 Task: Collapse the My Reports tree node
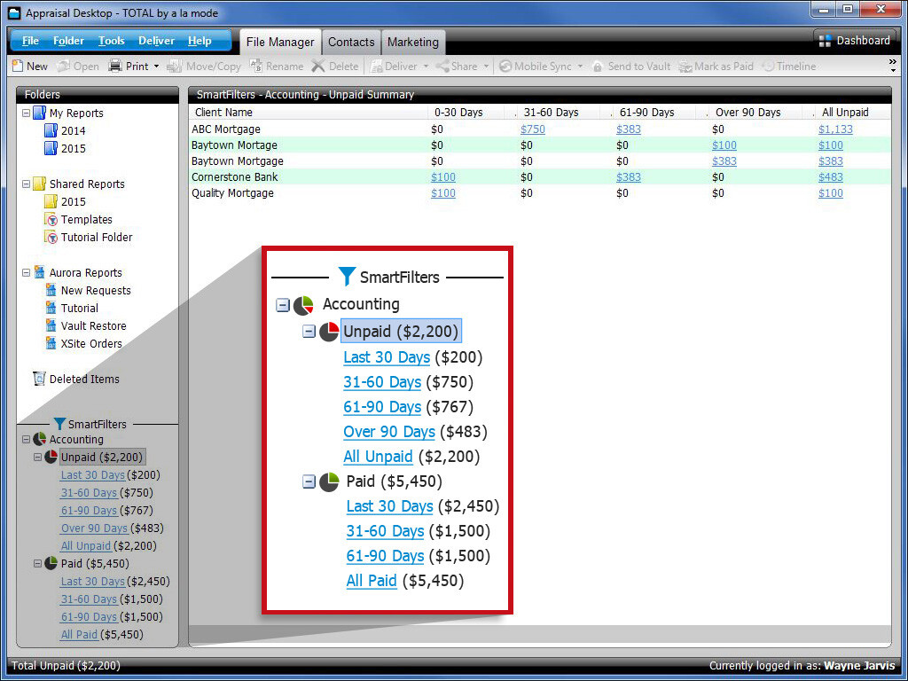pyautogui.click(x=26, y=113)
